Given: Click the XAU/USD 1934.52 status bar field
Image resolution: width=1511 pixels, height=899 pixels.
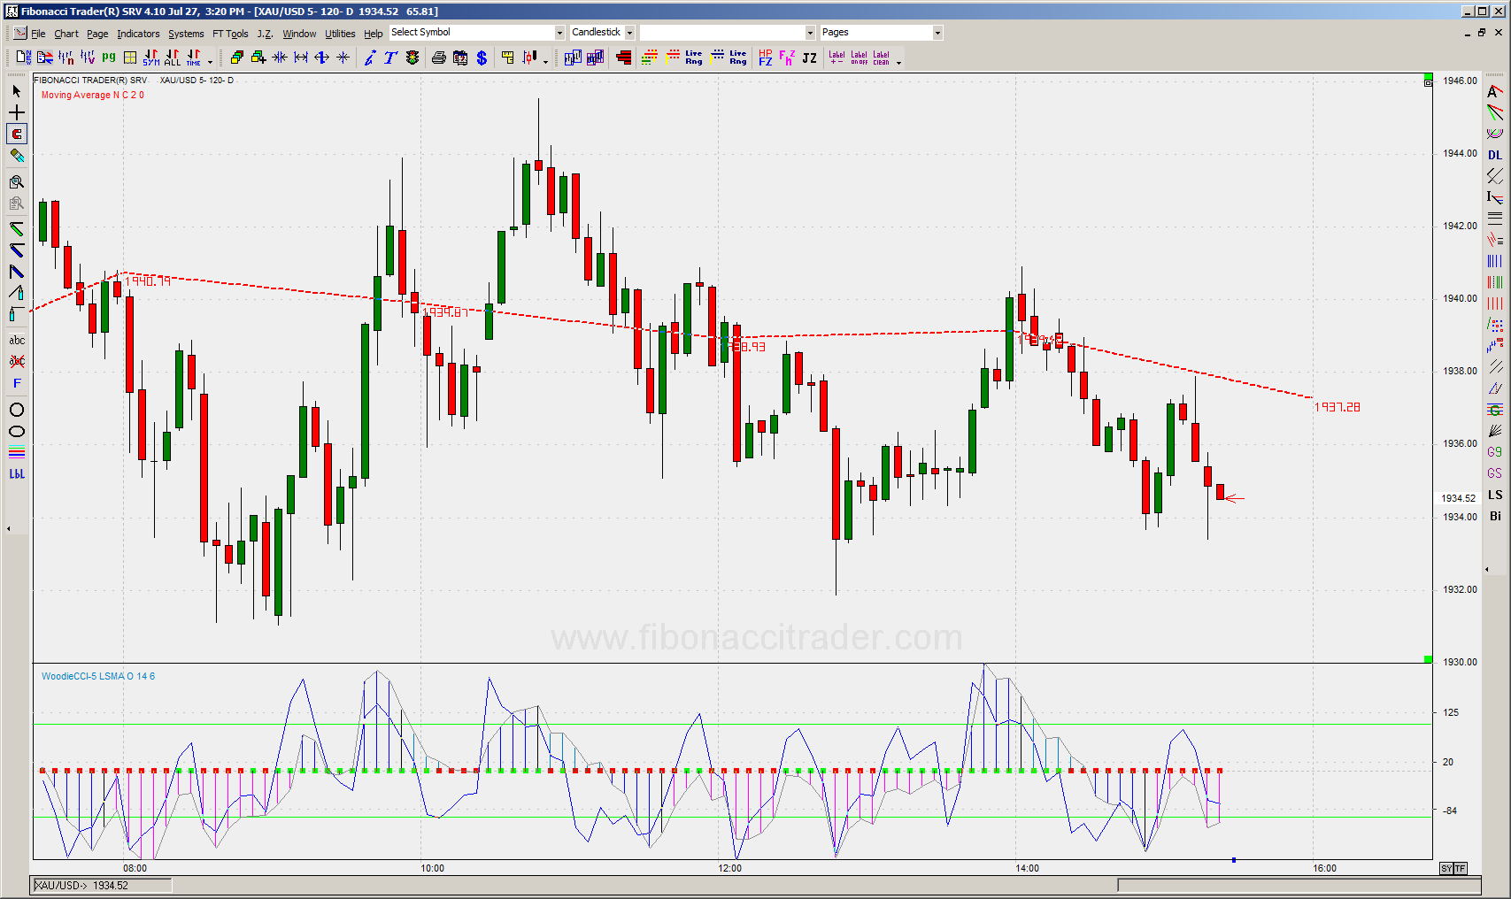Looking at the screenshot, I should (103, 885).
